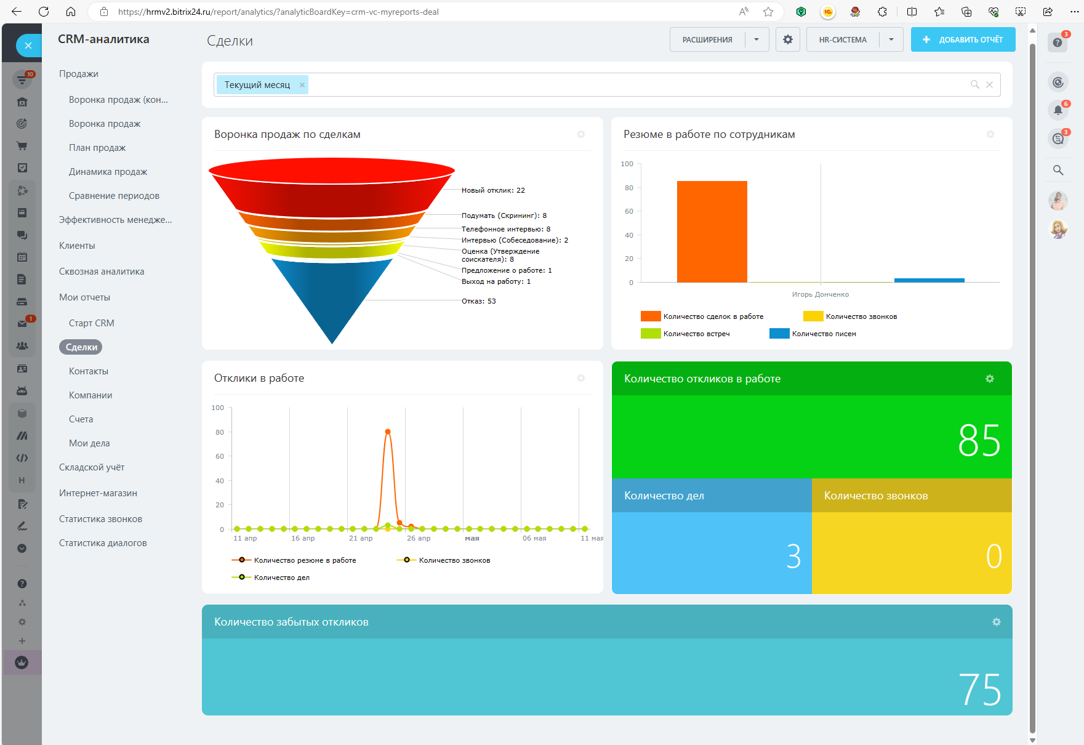Open the gear settings button beside РАСШИРЕНИЯ
Screen dimensions: 1084x745
point(787,39)
